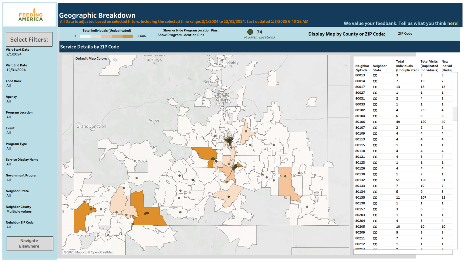466x262 pixels.
Task: Click the green Program Locations legend circle
Action: pyautogui.click(x=250, y=32)
